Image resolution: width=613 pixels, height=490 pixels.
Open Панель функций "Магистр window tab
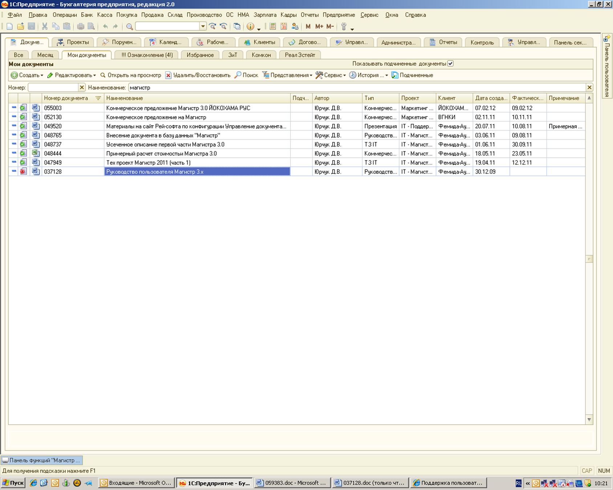point(41,460)
